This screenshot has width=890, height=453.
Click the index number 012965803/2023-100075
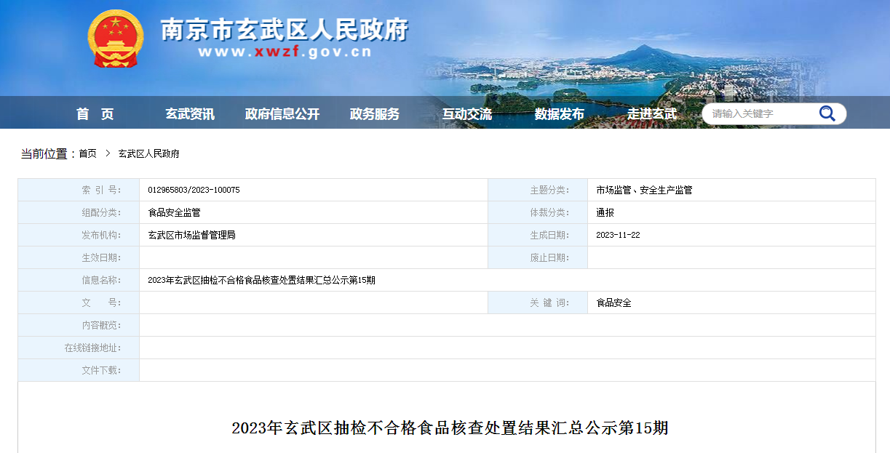[x=194, y=190]
